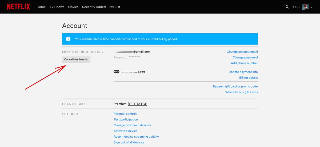Click Redeem gift card or promo code
Screen dimensions: 320x147
(235, 86)
